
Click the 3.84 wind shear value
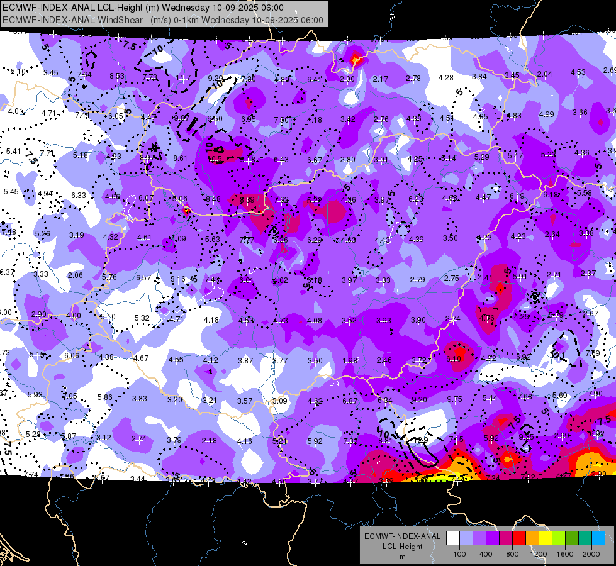point(479,77)
